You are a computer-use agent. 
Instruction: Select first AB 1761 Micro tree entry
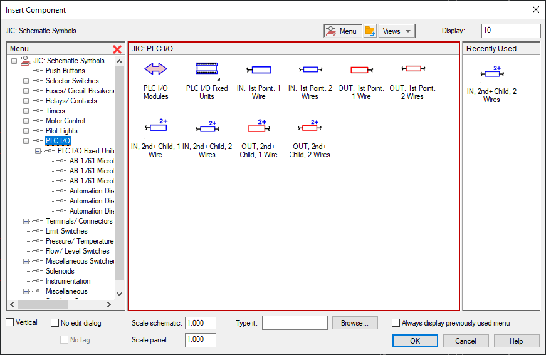[92, 161]
